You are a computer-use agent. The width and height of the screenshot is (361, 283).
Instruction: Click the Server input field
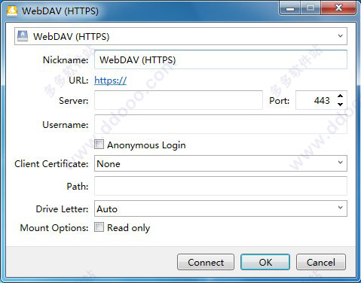click(x=179, y=100)
